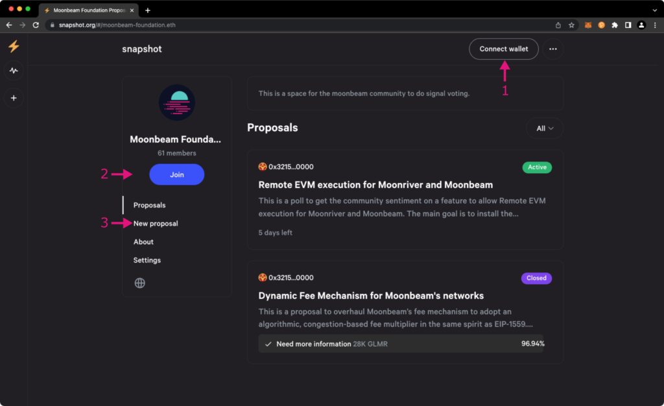Click the blue Join button
The image size is (664, 406).
click(177, 174)
